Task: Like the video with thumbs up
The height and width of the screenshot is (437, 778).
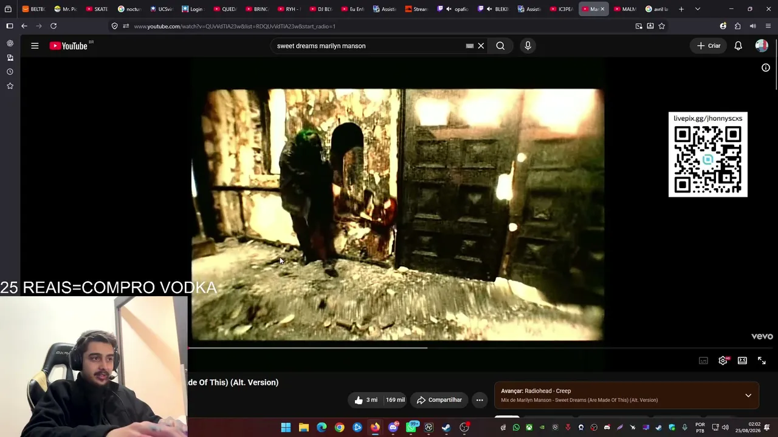Action: (365, 400)
